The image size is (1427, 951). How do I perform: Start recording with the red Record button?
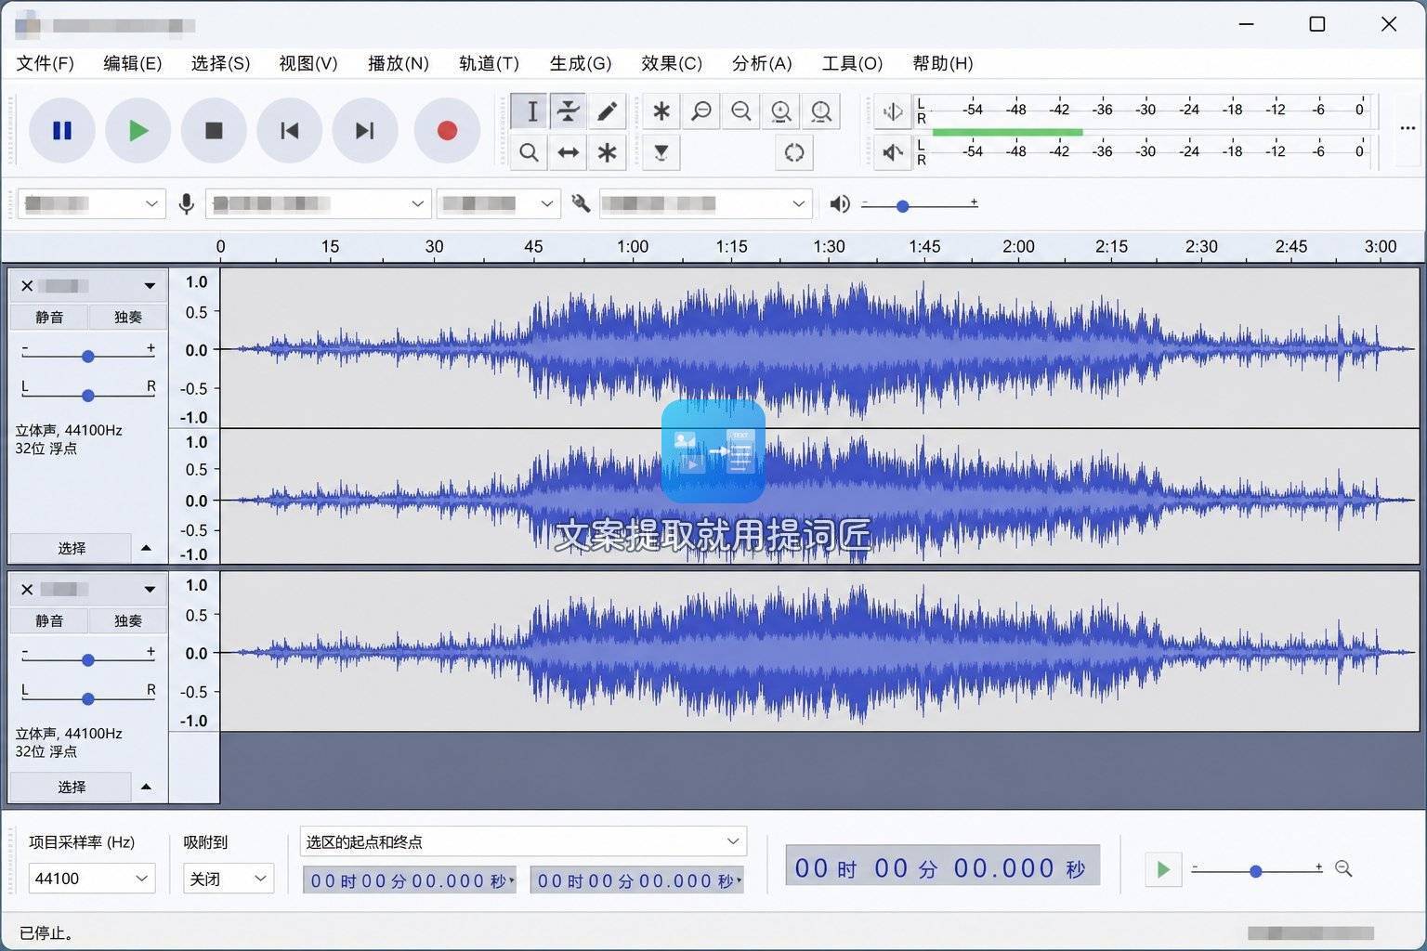click(447, 131)
